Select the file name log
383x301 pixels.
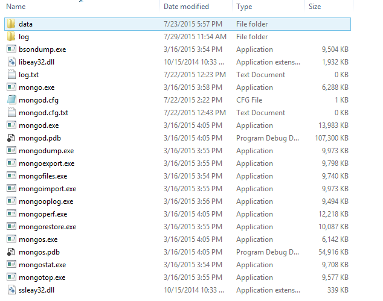pos(24,37)
